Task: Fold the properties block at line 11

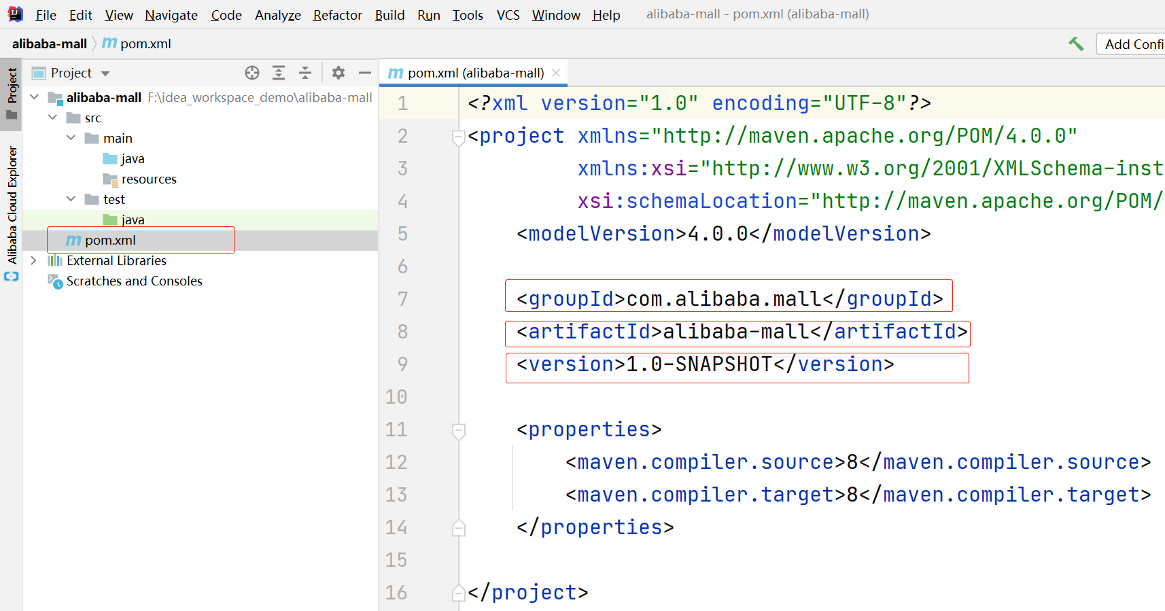Action: (459, 432)
